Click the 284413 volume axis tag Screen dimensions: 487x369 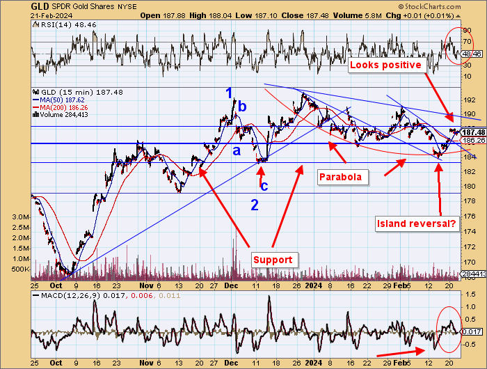click(474, 274)
